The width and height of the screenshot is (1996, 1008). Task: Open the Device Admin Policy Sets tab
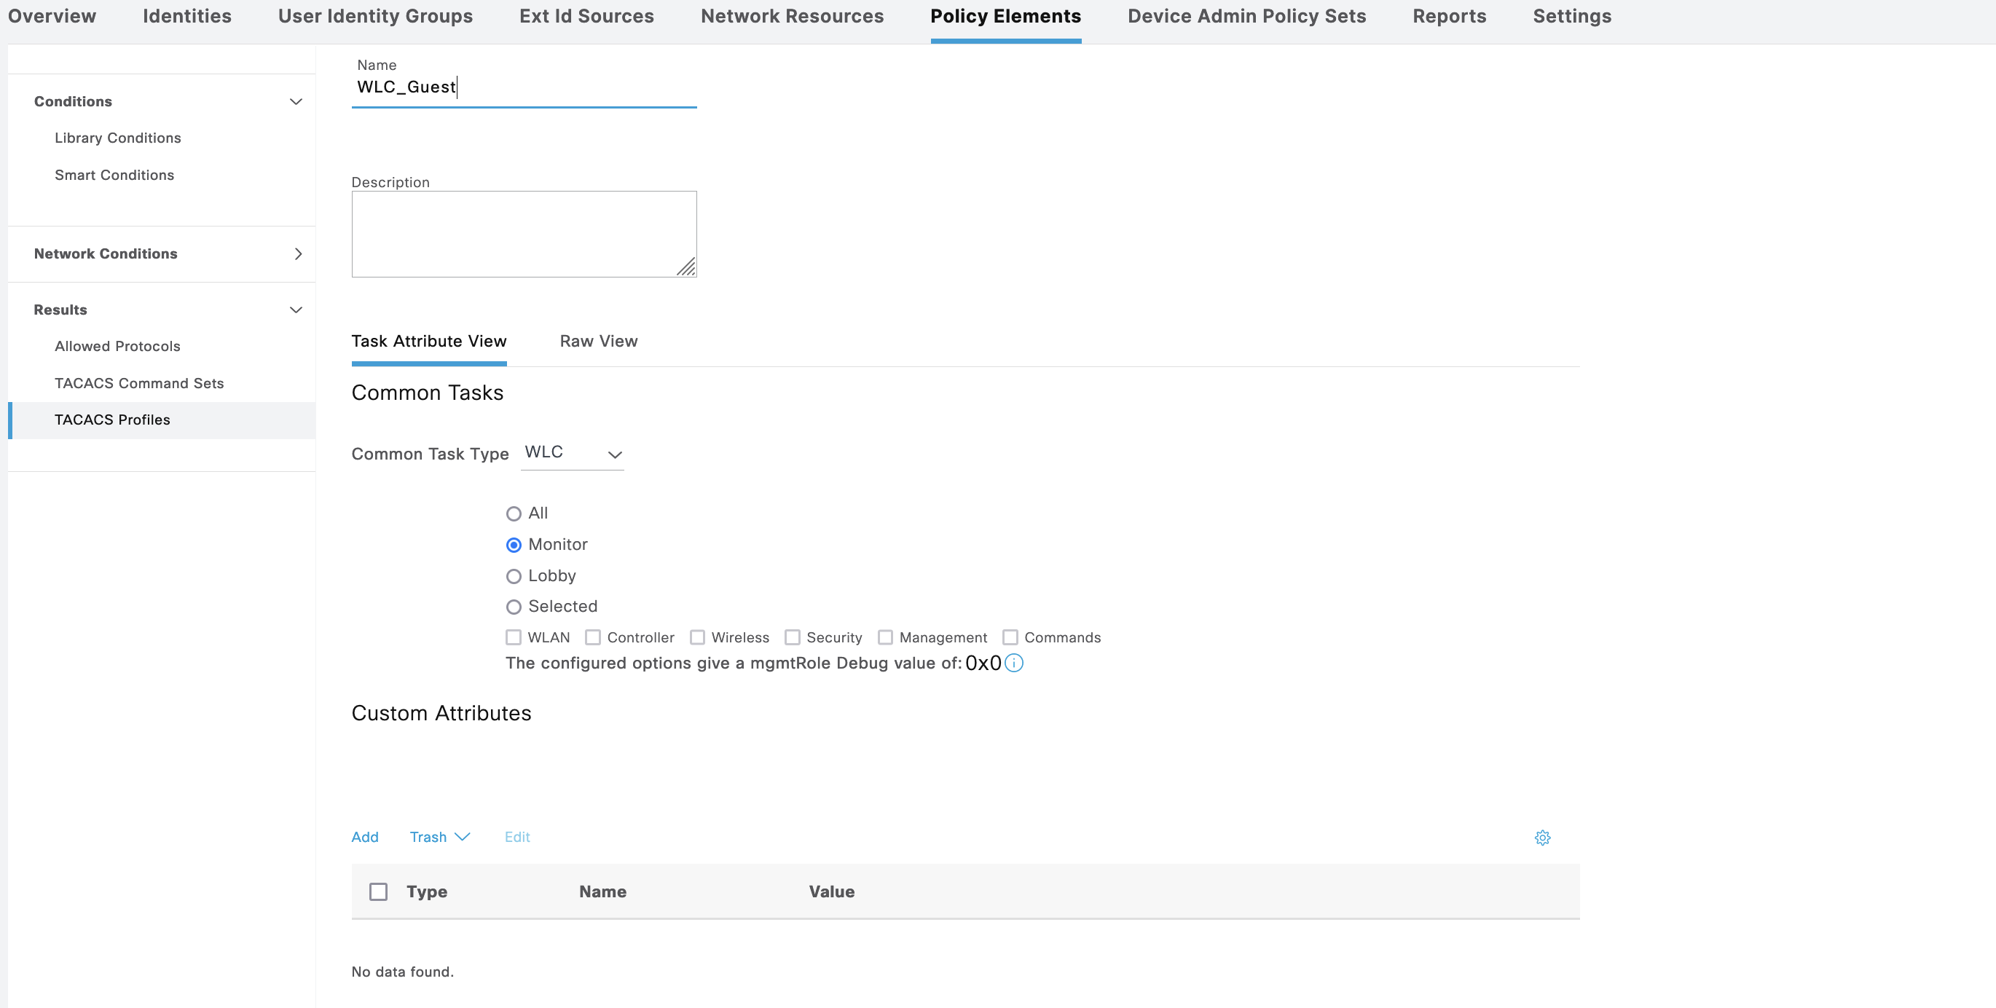pyautogui.click(x=1246, y=16)
